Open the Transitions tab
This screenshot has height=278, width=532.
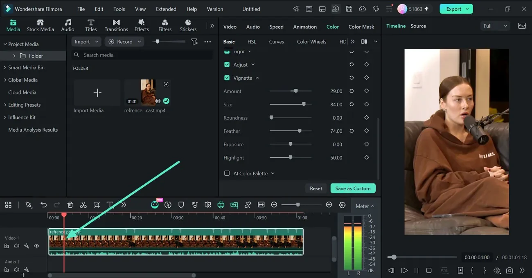116,25
